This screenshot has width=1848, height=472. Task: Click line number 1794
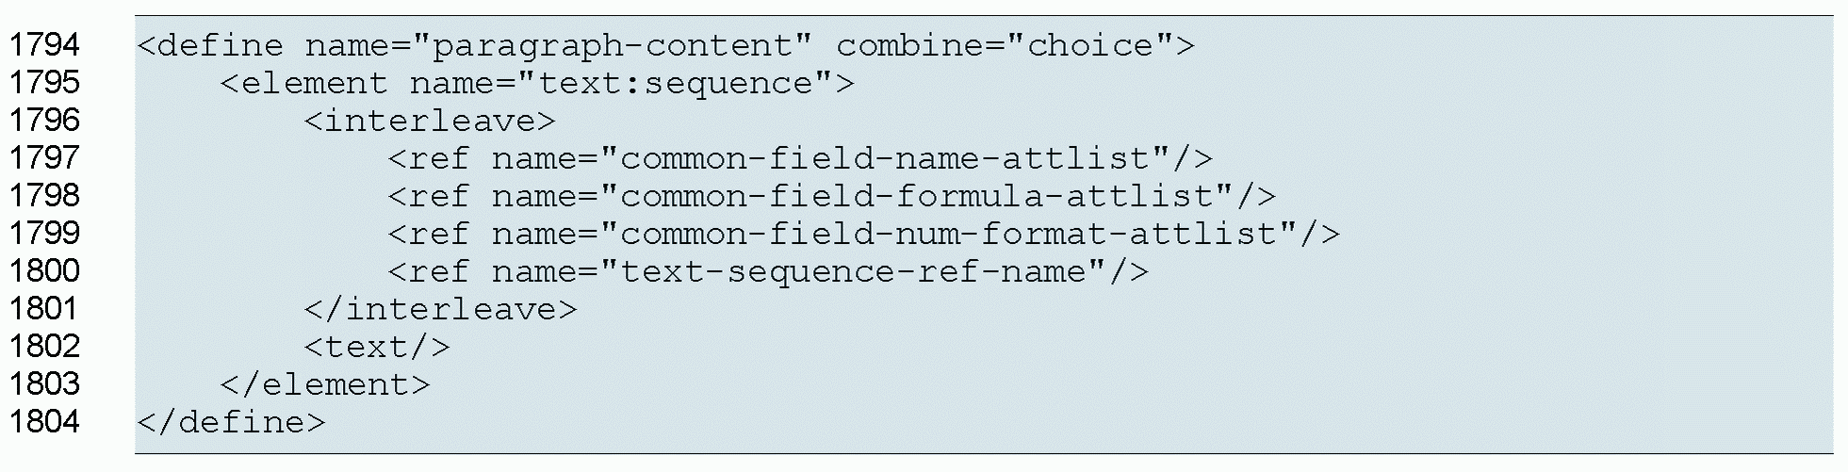44,45
